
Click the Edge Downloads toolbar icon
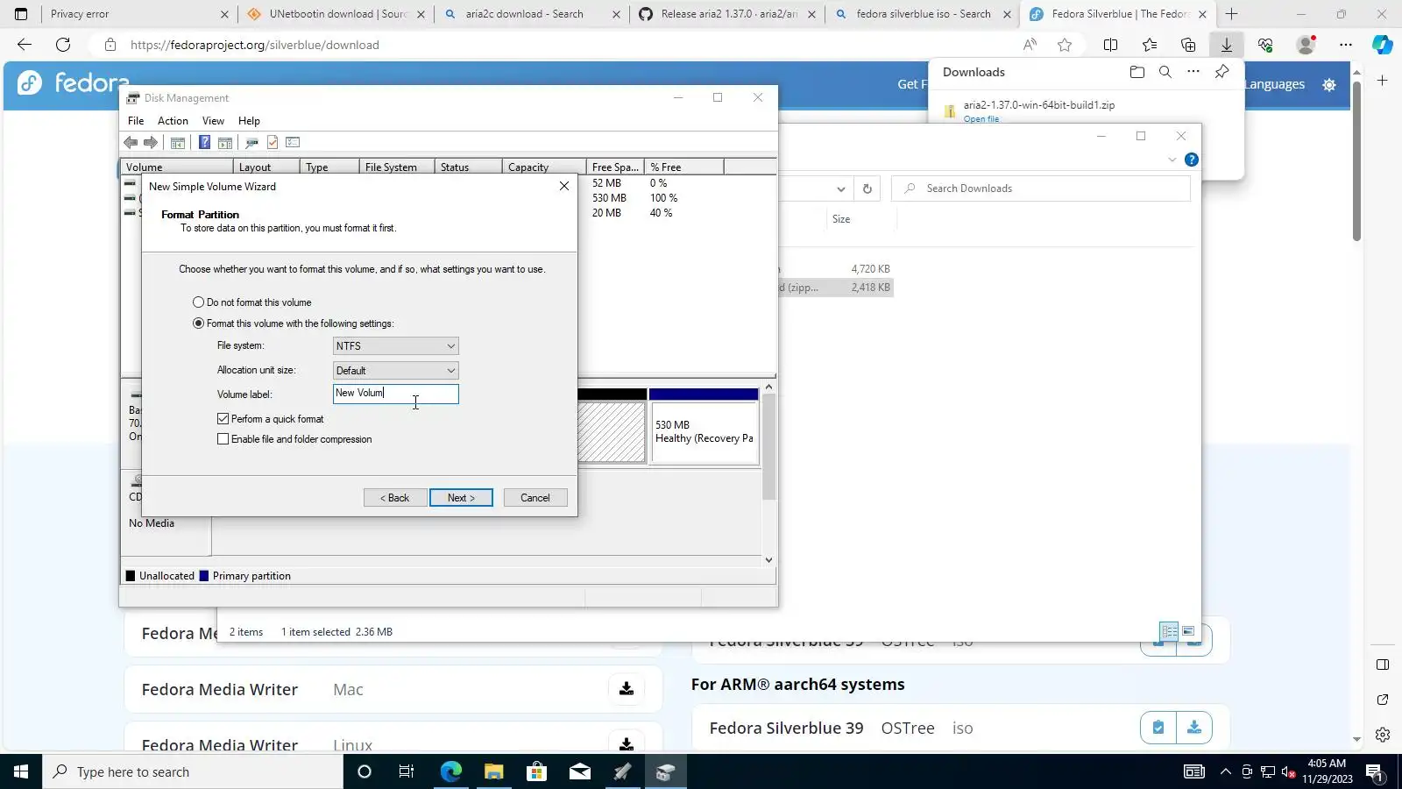1227,45
